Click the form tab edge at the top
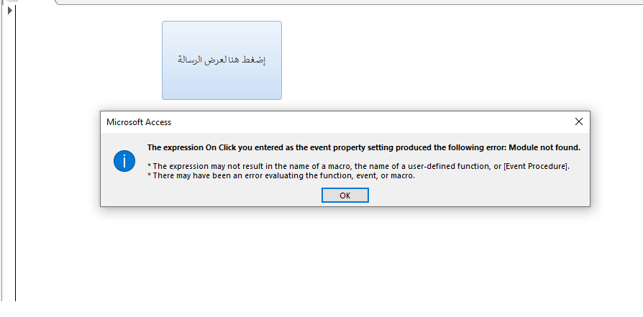The width and height of the screenshot is (643, 317). (x=349, y=2)
